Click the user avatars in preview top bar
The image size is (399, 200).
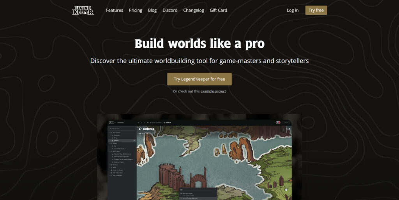(x=278, y=122)
